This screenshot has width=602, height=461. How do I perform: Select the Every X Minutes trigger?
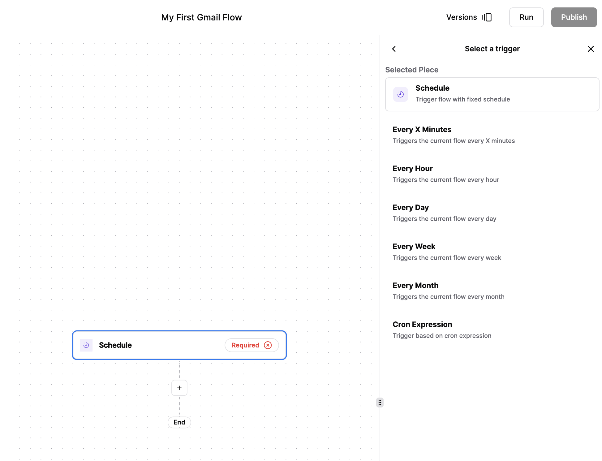(x=492, y=135)
